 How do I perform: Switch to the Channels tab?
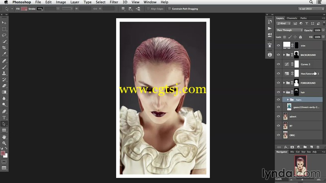point(292,18)
